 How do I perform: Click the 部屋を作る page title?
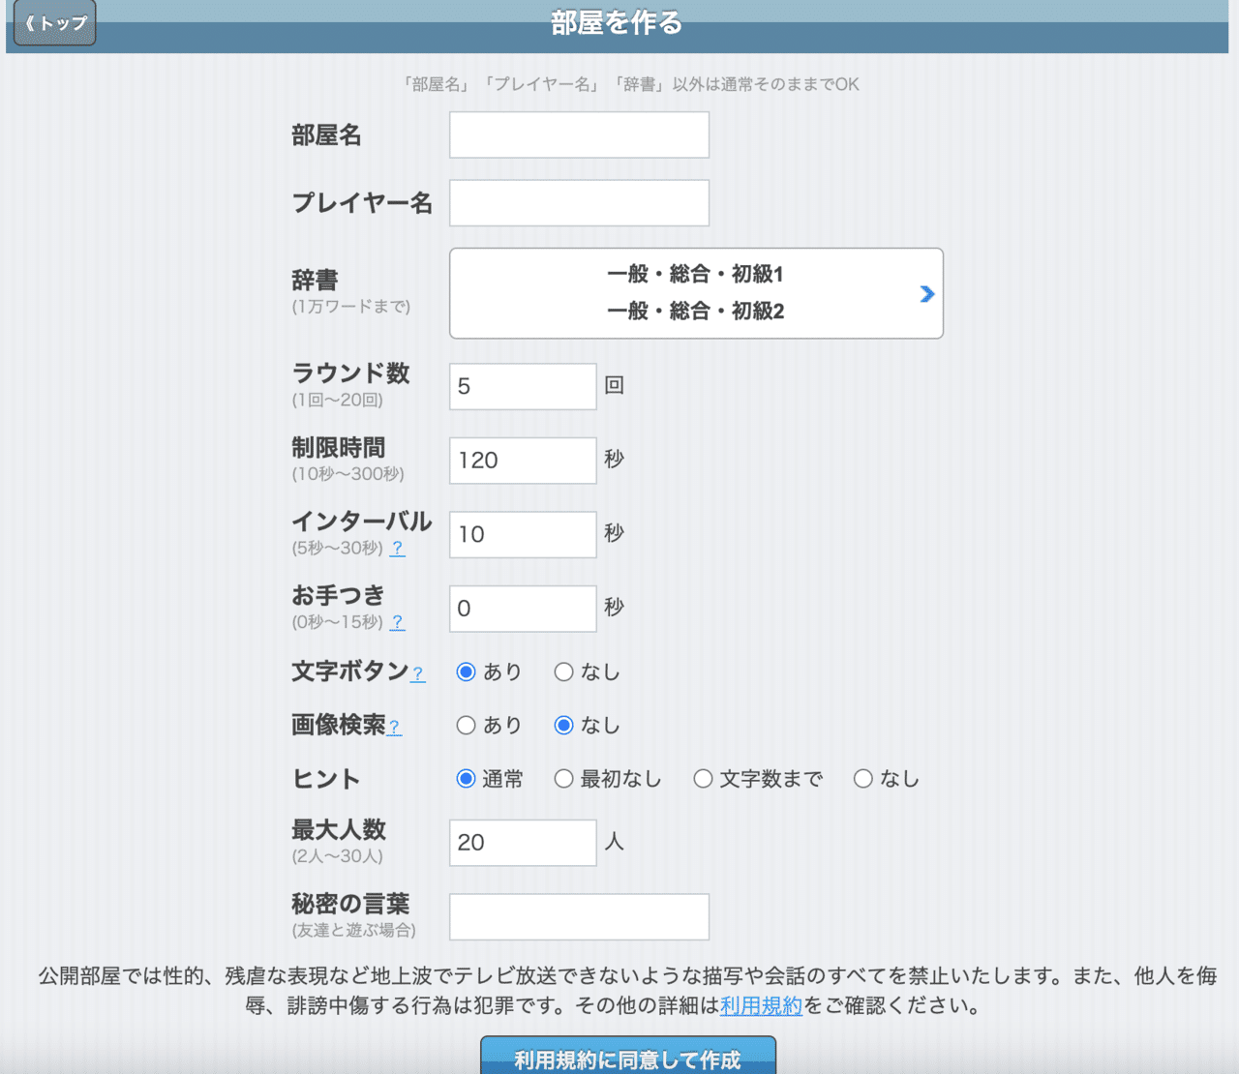coord(618,22)
